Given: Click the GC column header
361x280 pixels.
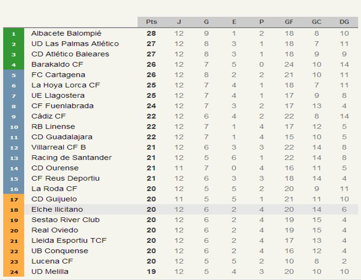Looking at the screenshot, I should [x=316, y=22].
